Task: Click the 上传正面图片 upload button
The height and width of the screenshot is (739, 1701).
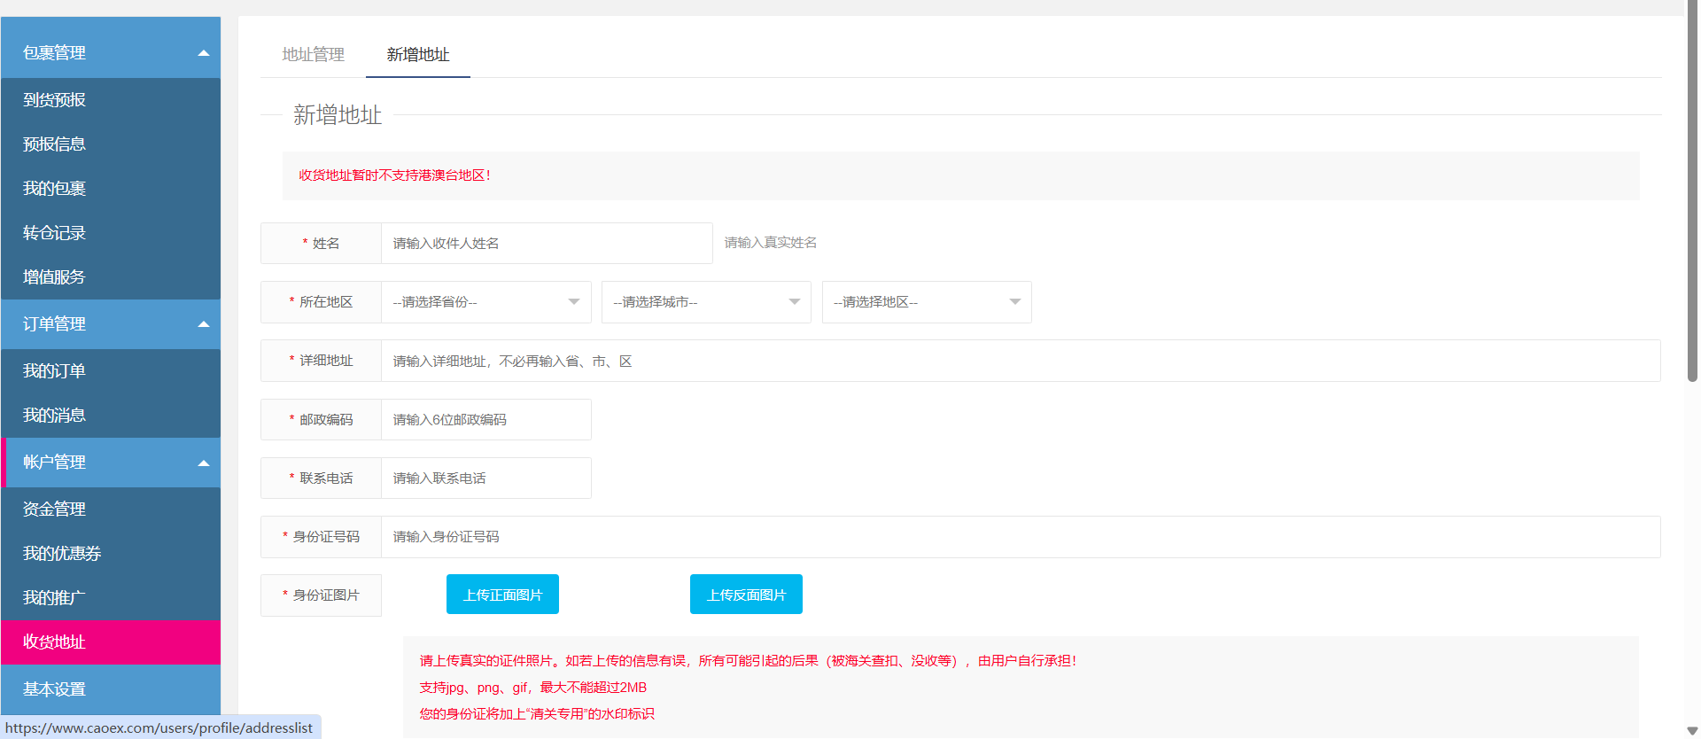Action: pyautogui.click(x=502, y=595)
